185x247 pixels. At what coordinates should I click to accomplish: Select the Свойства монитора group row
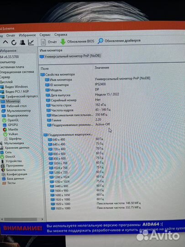(x=58, y=75)
